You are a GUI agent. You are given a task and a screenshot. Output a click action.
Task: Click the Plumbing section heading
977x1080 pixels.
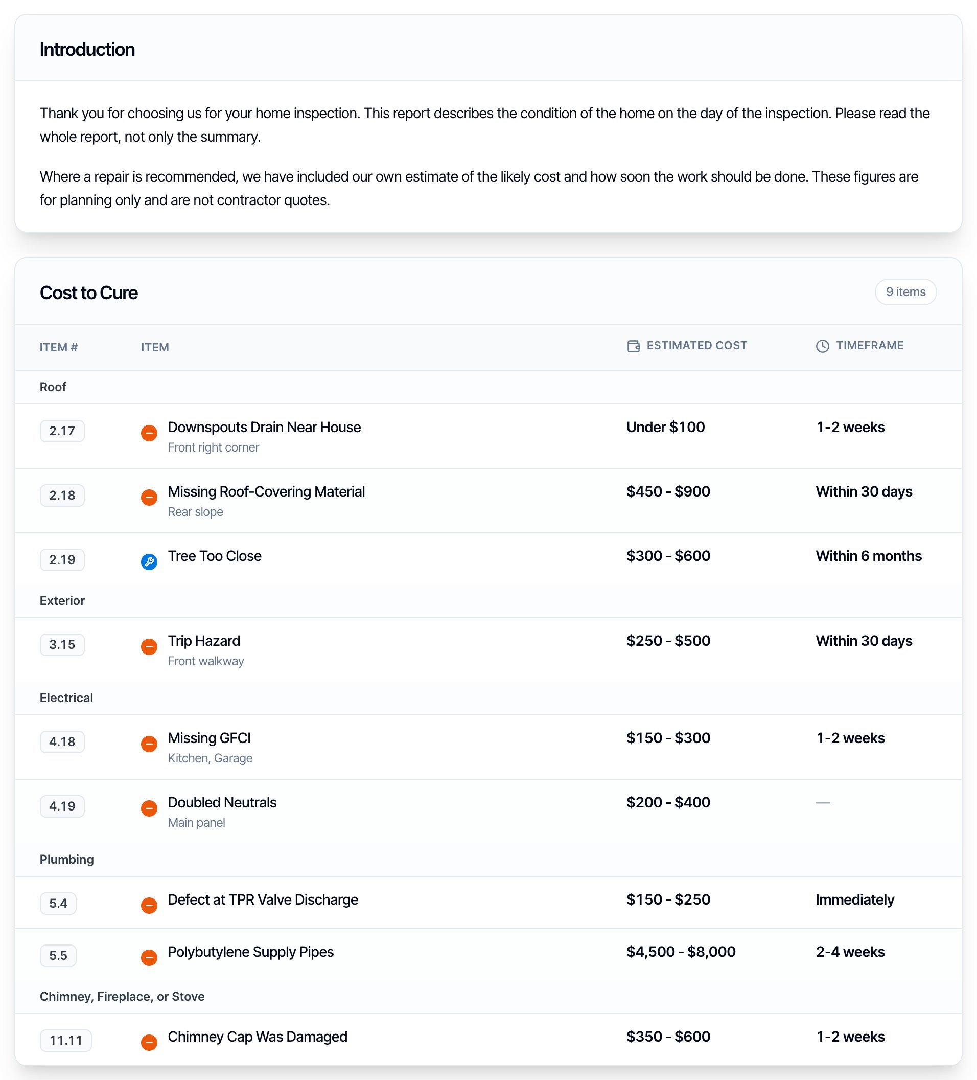(67, 859)
